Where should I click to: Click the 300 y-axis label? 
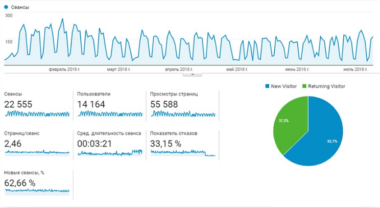click(x=9, y=15)
